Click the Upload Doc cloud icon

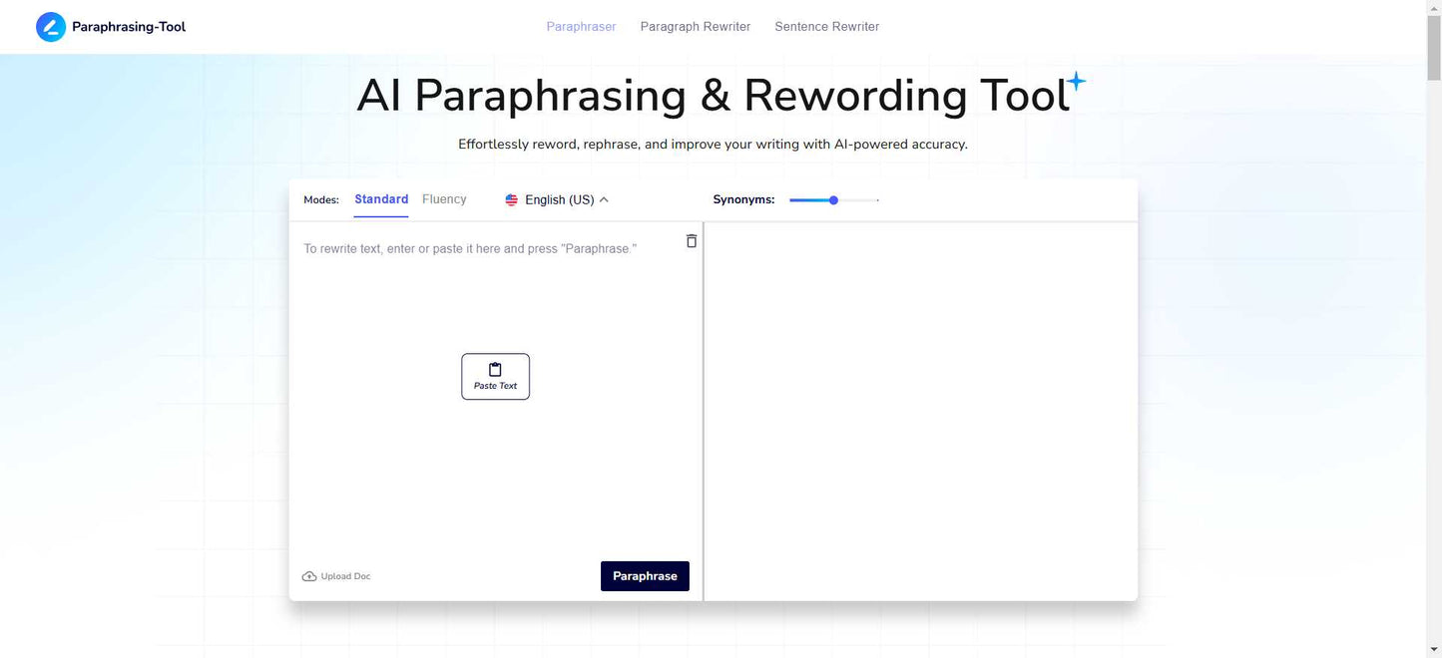pos(309,576)
